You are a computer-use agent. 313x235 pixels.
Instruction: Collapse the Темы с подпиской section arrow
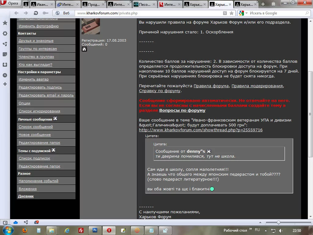click(x=53, y=150)
